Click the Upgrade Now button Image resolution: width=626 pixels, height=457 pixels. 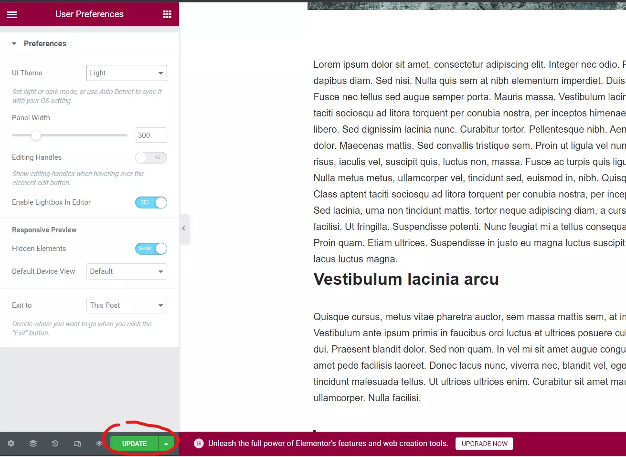point(485,444)
